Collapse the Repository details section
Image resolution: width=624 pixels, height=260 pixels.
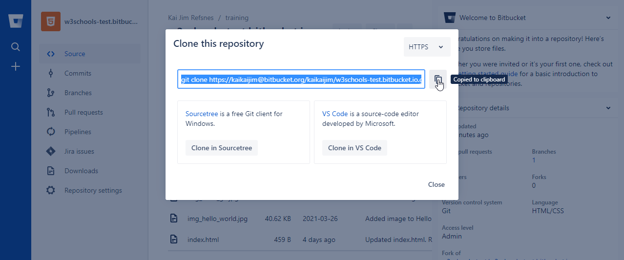pyautogui.click(x=608, y=108)
